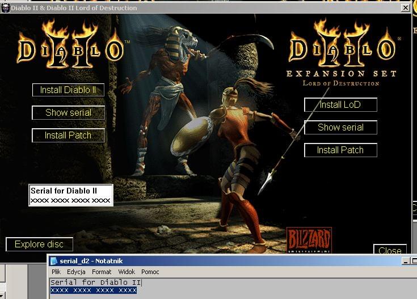Click Install LoD button
417x299 pixels.
[340, 104]
